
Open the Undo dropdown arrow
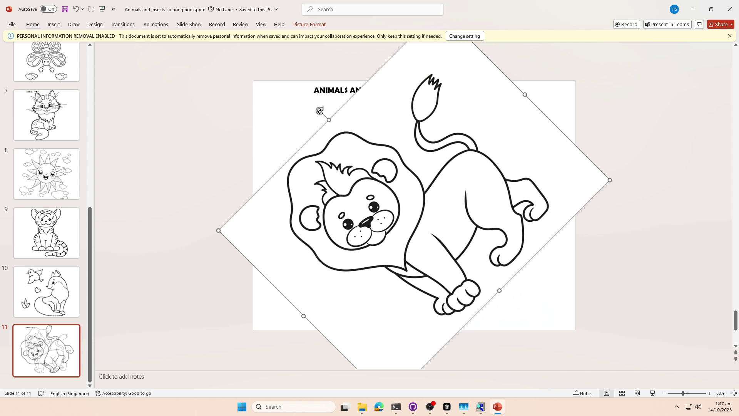click(x=82, y=9)
